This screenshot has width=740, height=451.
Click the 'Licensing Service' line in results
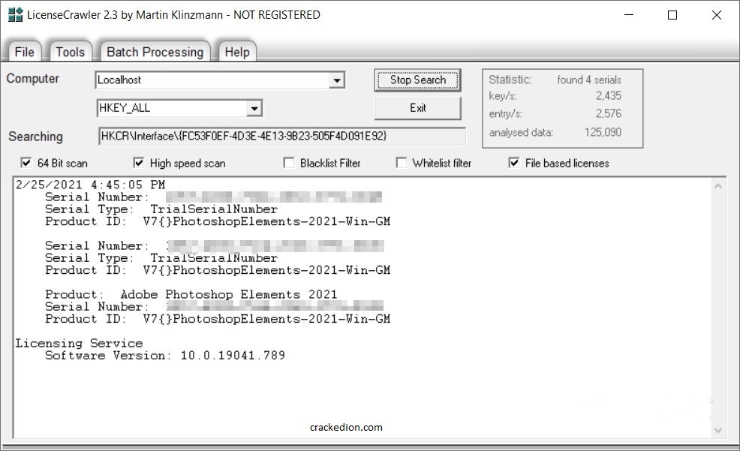pyautogui.click(x=79, y=343)
